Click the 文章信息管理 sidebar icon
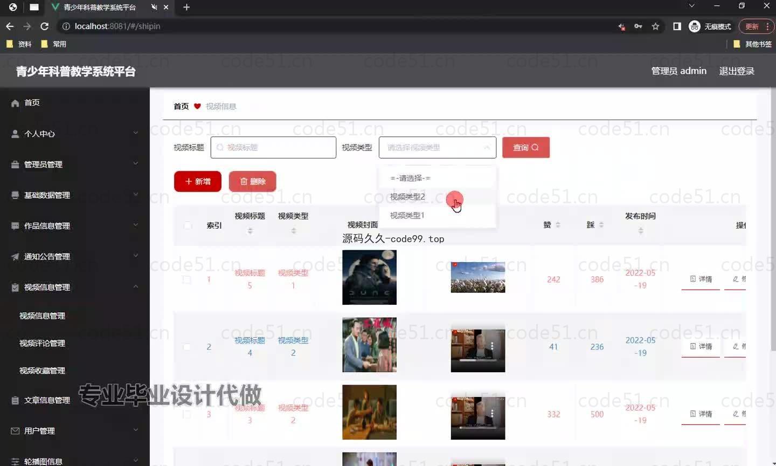 [15, 400]
